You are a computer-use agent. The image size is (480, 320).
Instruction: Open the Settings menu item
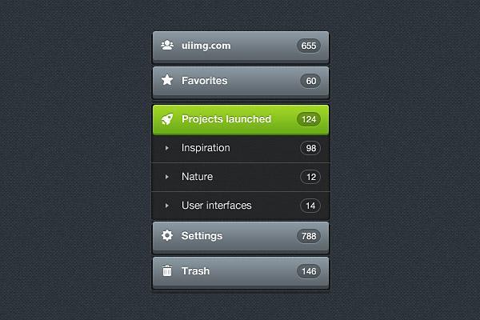[202, 236]
